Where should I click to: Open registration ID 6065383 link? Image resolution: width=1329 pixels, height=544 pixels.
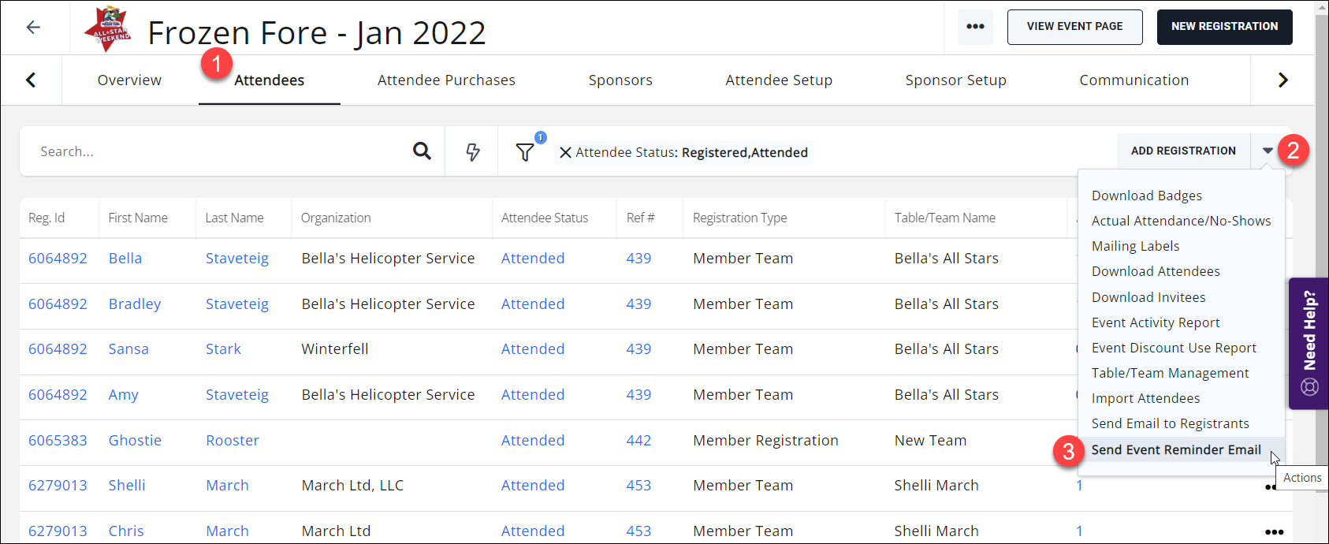pyautogui.click(x=58, y=441)
